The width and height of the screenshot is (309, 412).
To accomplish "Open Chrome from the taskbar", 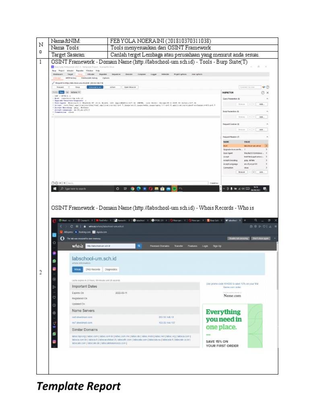I will [132, 189].
